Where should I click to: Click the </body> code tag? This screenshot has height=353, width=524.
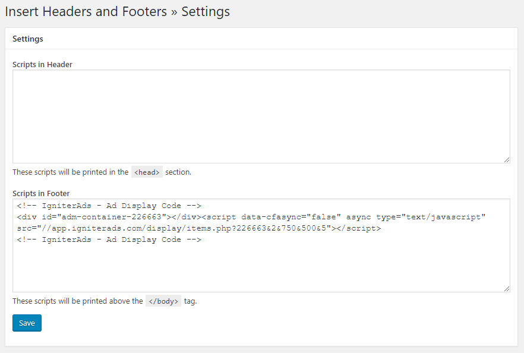tap(163, 301)
